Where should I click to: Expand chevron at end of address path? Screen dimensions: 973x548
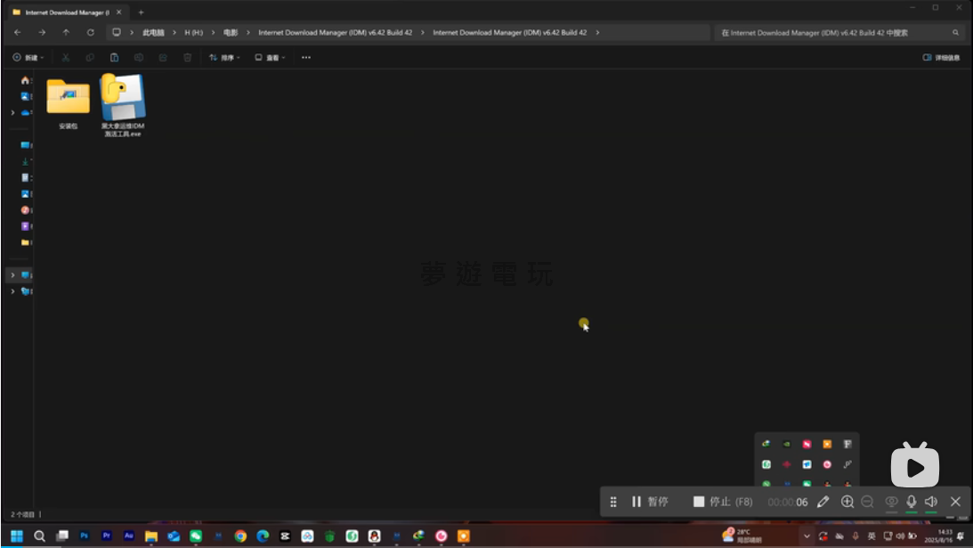click(x=597, y=32)
